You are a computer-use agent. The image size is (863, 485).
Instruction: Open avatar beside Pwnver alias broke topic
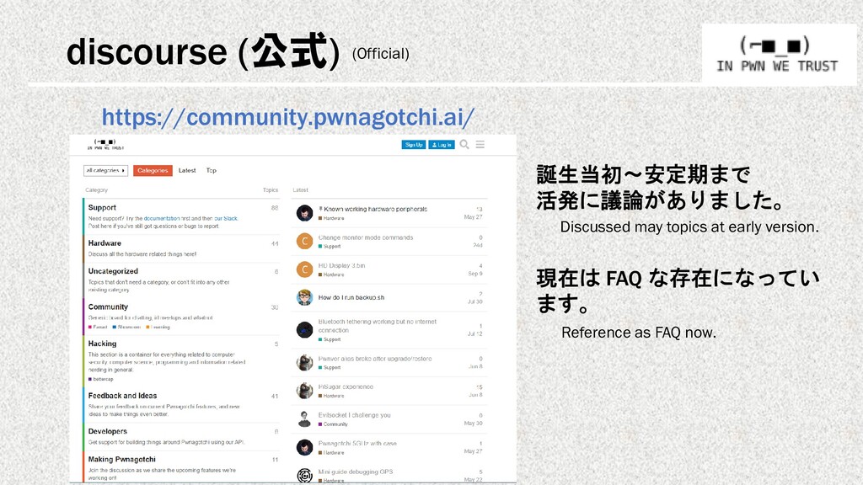pyautogui.click(x=304, y=362)
